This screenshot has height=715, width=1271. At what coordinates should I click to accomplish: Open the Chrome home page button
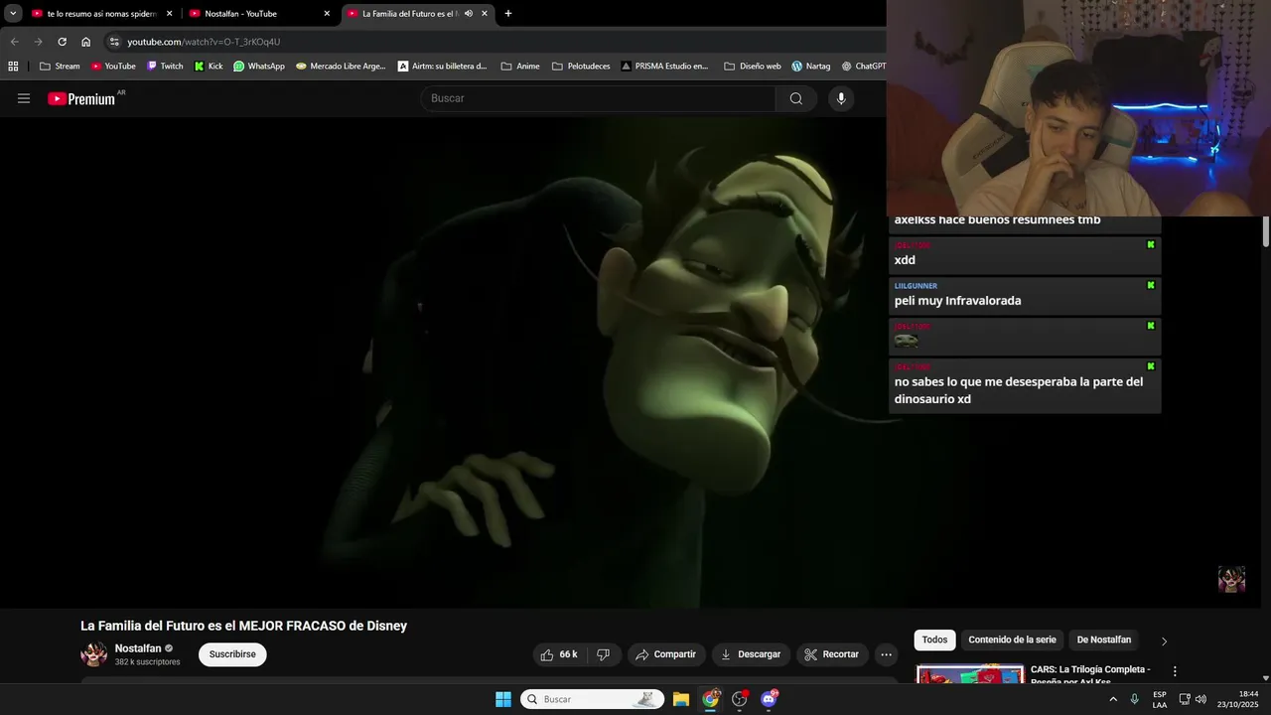pyautogui.click(x=86, y=42)
